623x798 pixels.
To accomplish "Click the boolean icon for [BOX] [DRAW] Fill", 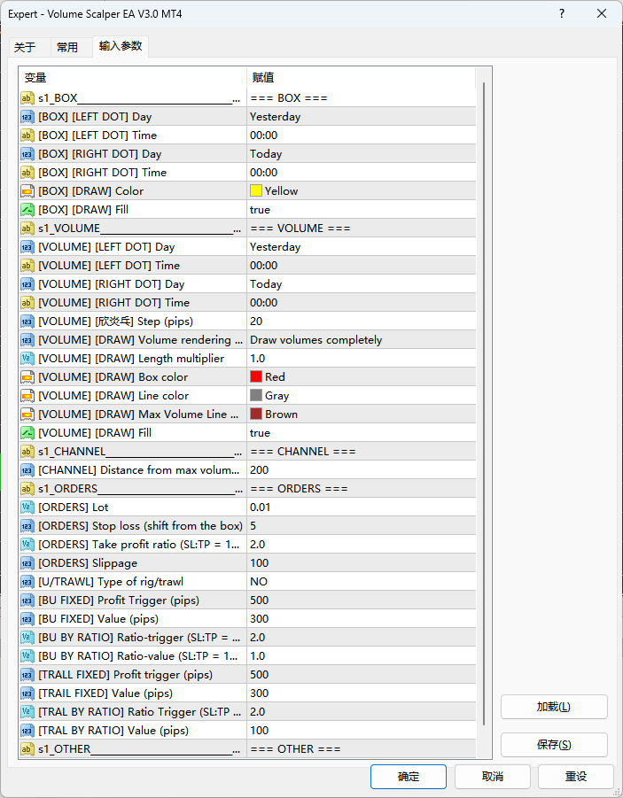I will tap(27, 209).
